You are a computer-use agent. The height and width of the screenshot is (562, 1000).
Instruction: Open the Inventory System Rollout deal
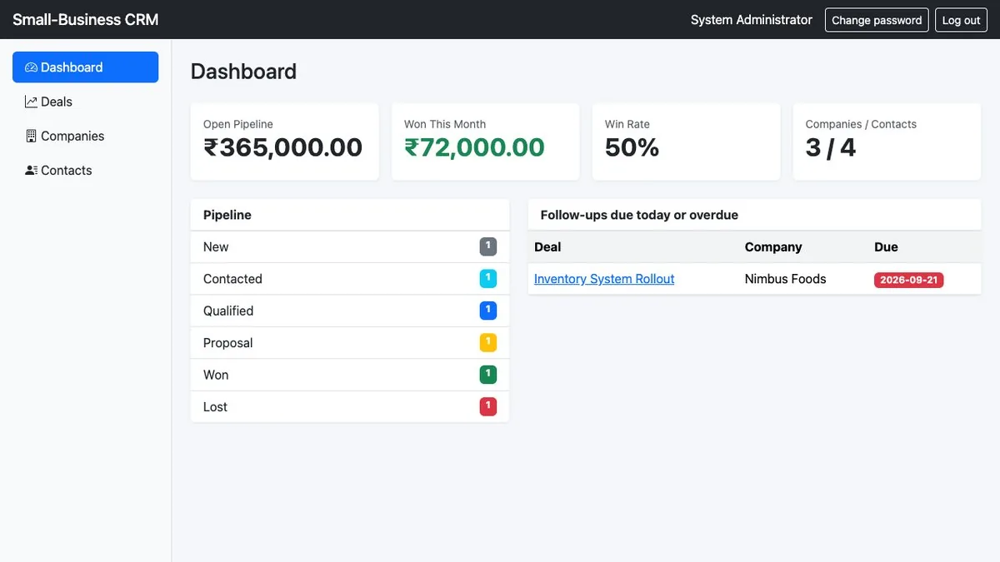point(604,279)
